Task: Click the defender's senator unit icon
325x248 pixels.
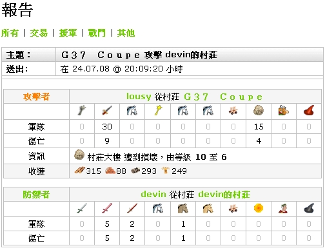Action: point(284,208)
